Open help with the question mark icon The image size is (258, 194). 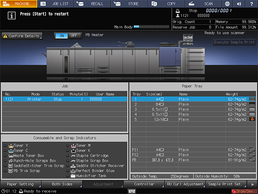click(252, 3)
